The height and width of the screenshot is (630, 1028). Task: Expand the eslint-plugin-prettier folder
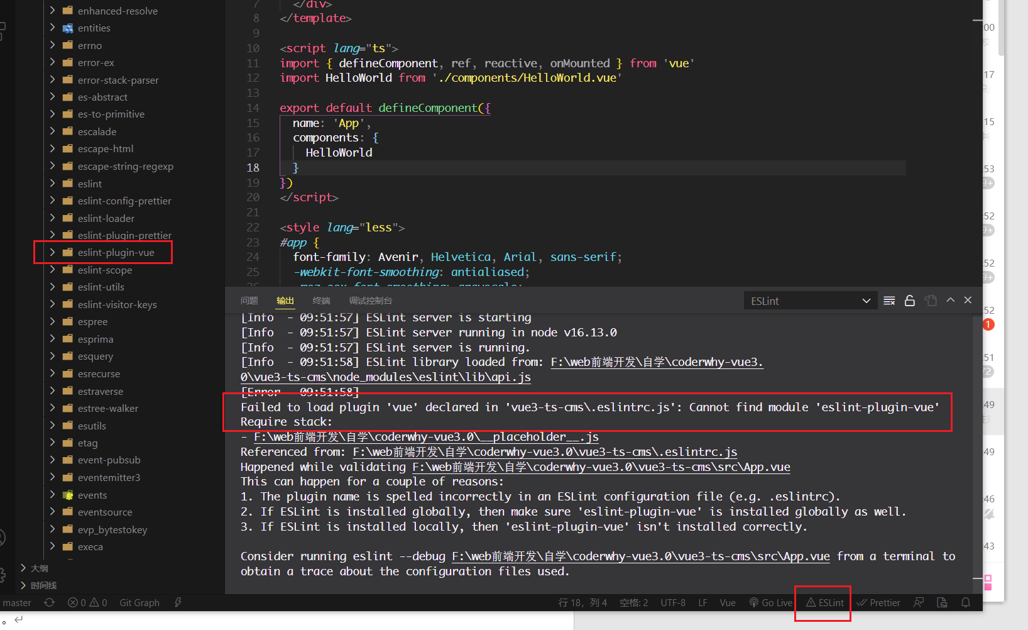tap(52, 235)
